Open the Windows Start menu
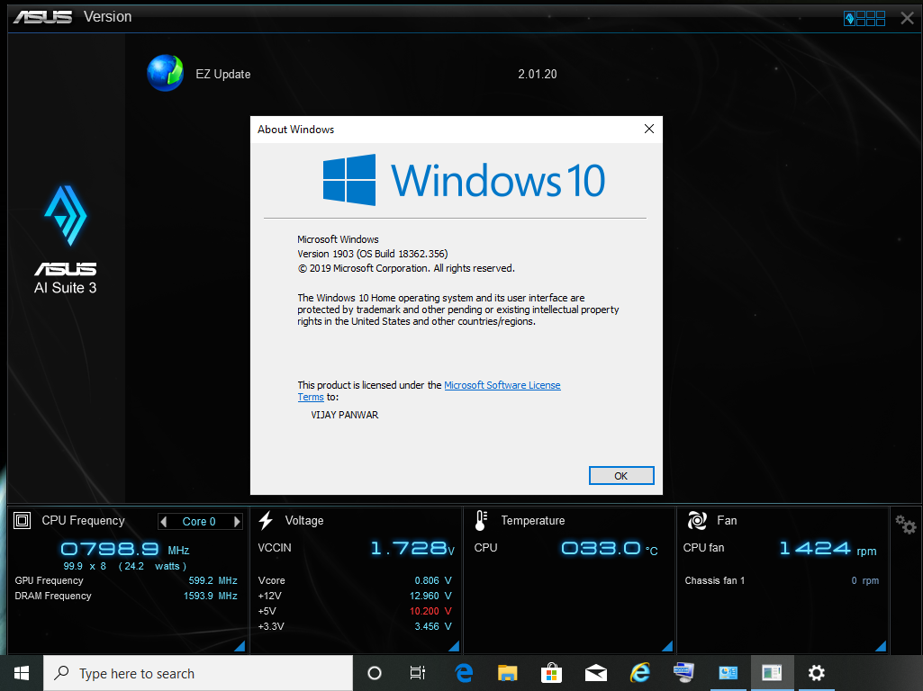Image resolution: width=923 pixels, height=691 pixels. (x=22, y=673)
